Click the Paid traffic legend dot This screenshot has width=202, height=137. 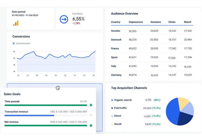tap(112, 108)
